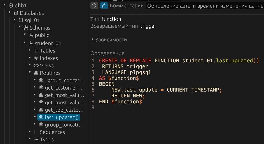Collapse the student_01 schema arrow
Viewport: 264px width, 144px height.
click(x=25, y=43)
